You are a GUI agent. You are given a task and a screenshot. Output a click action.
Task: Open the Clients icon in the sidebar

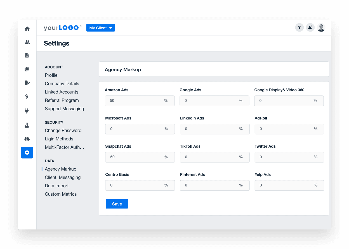(x=27, y=42)
